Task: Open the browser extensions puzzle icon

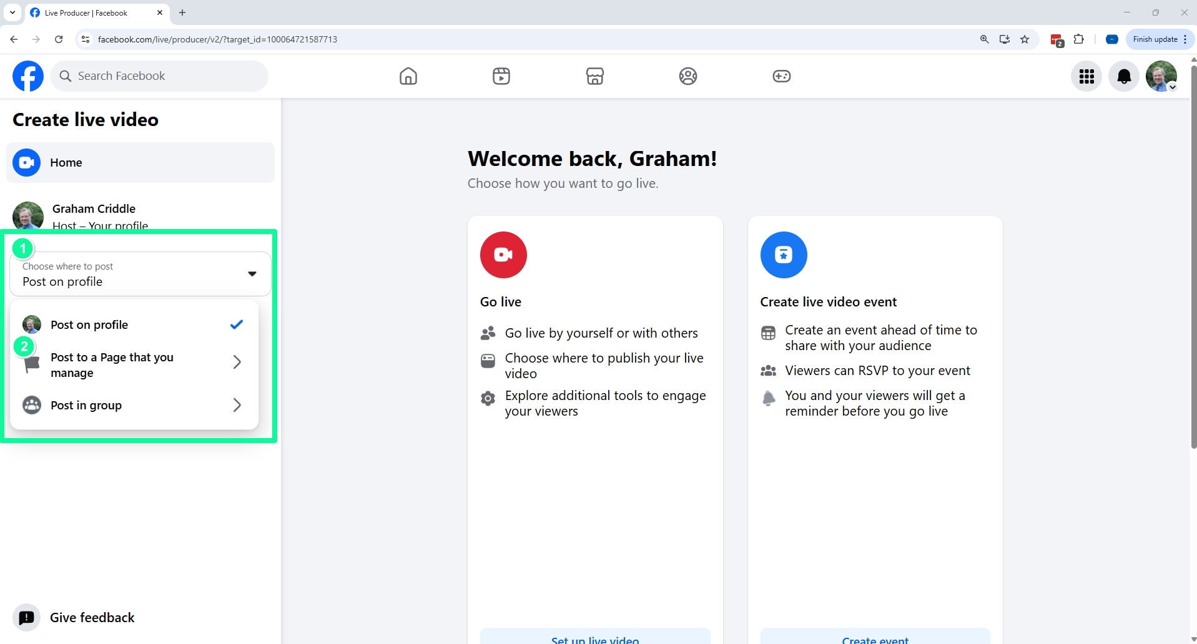Action: 1078,39
